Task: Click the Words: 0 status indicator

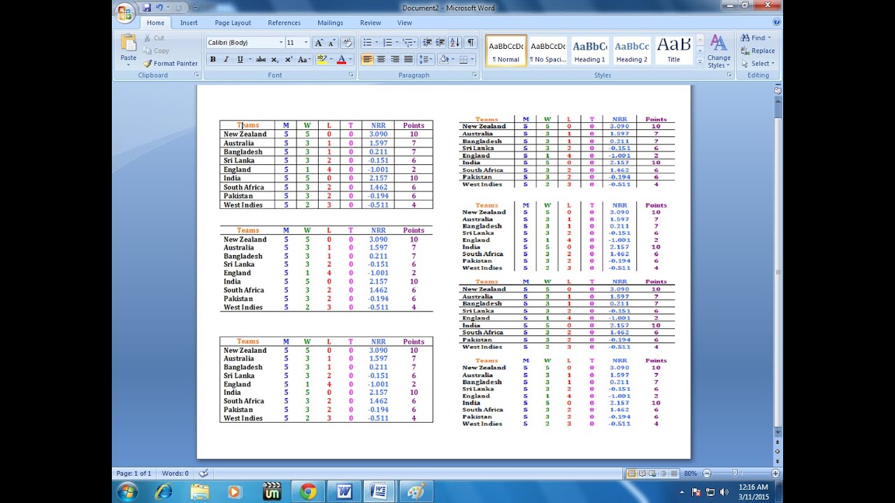Action: click(x=175, y=473)
